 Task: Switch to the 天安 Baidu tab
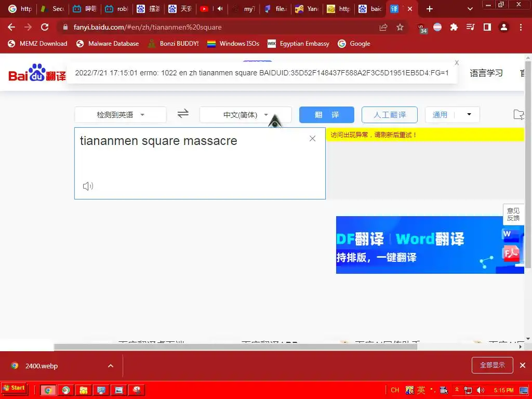click(180, 9)
